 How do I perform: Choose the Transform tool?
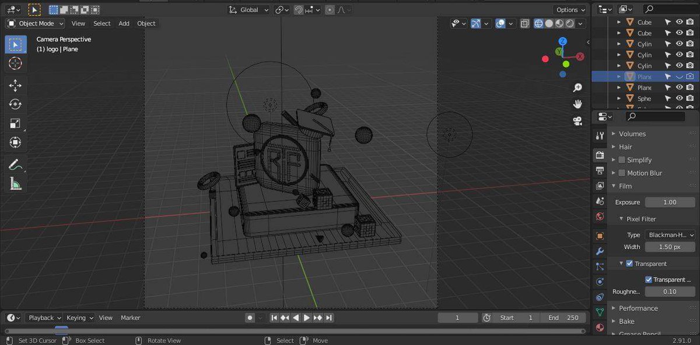pos(16,142)
